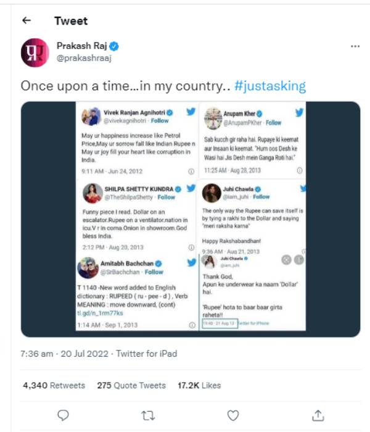Screen dimensions: 370x432
Task: Like the tweet with the heart icon
Action: pyautogui.click(x=232, y=414)
